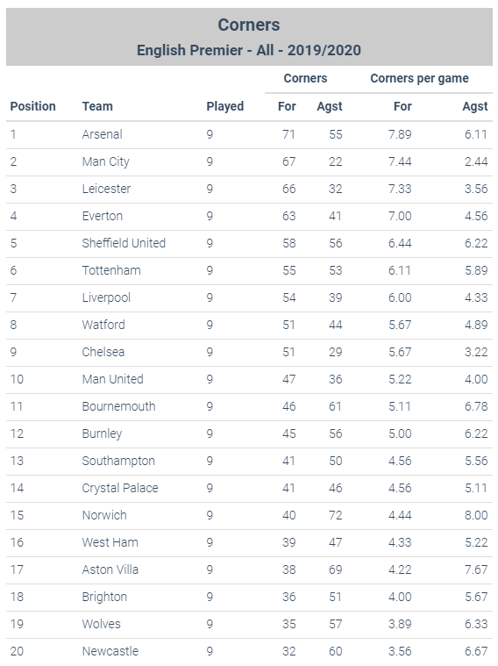Select the Everton team row
This screenshot has height=666, width=498.
click(x=249, y=217)
